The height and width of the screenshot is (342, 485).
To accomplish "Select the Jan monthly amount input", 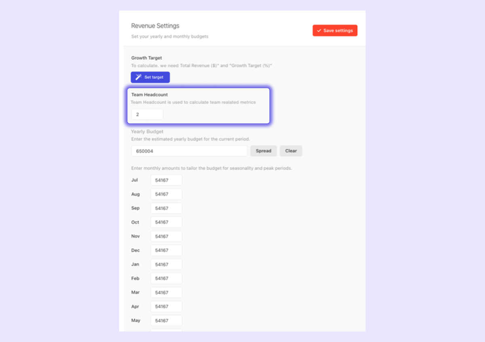I will tap(166, 264).
